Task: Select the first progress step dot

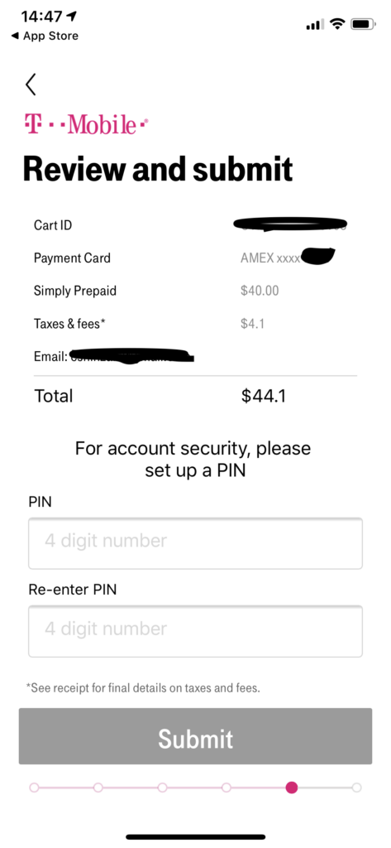Action: tap(34, 788)
